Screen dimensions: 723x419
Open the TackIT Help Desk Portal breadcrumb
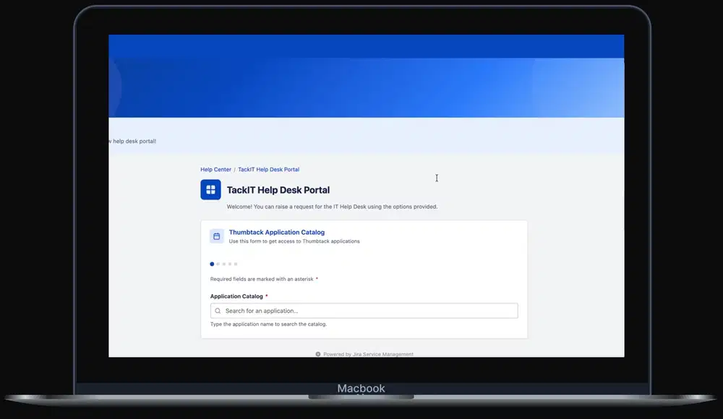coord(268,170)
